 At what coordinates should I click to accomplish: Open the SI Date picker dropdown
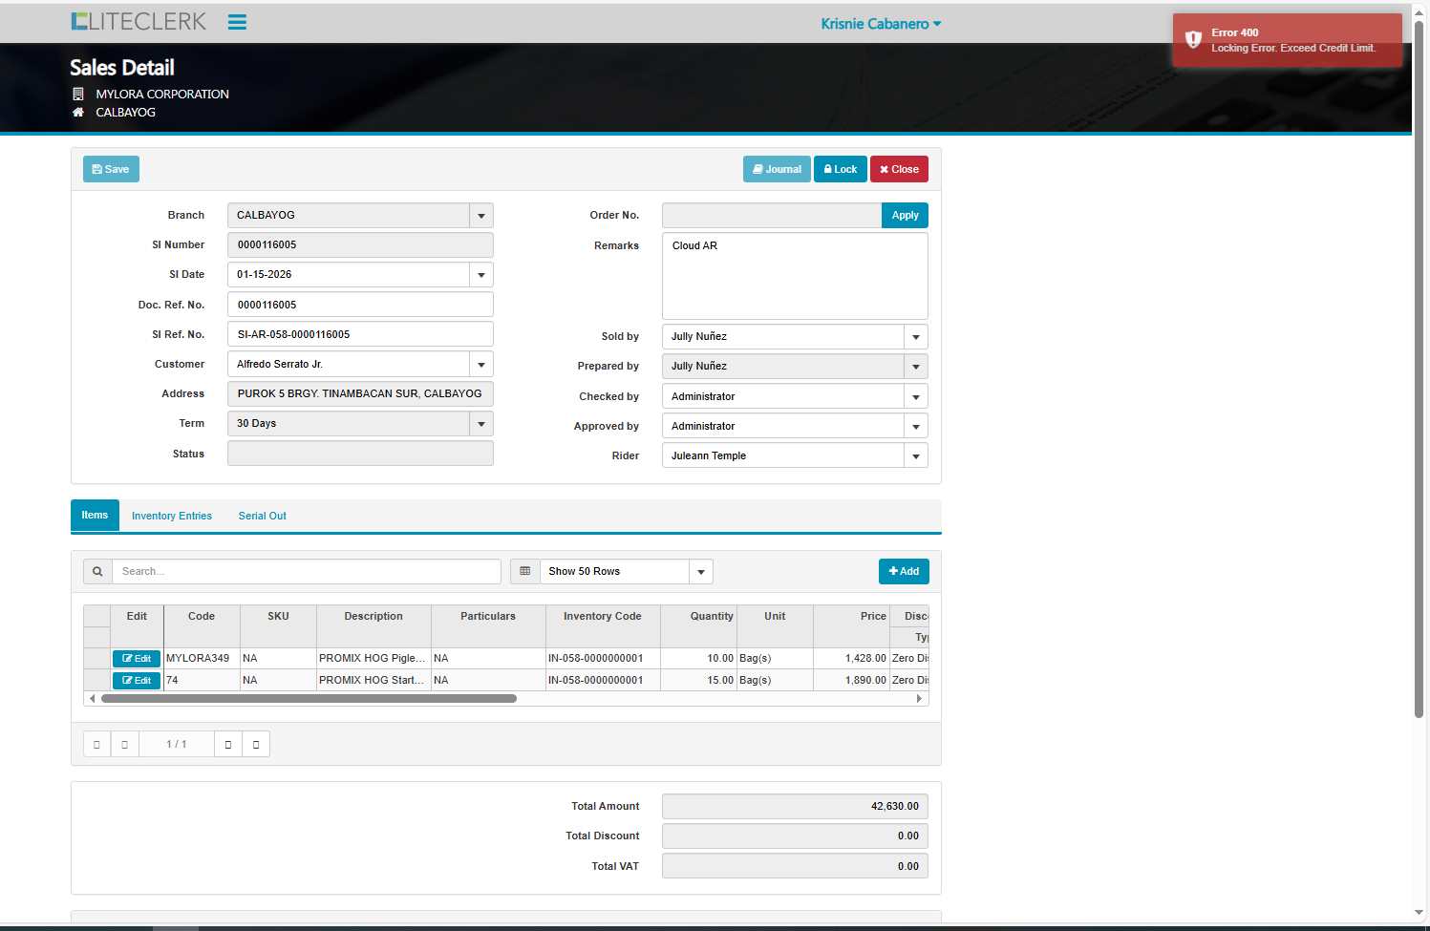click(480, 275)
